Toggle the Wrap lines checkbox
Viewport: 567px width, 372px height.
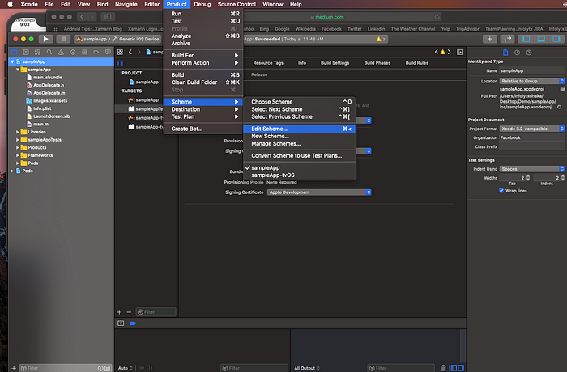click(x=501, y=191)
